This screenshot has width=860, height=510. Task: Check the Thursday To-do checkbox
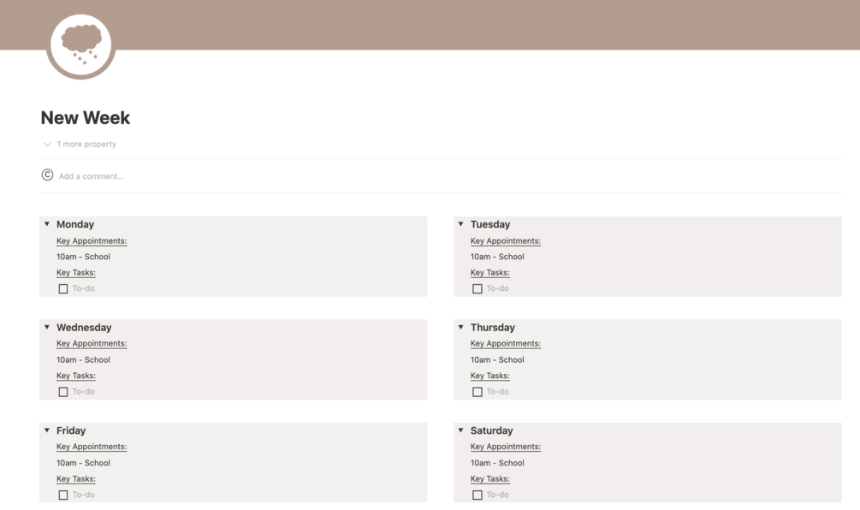tap(477, 392)
